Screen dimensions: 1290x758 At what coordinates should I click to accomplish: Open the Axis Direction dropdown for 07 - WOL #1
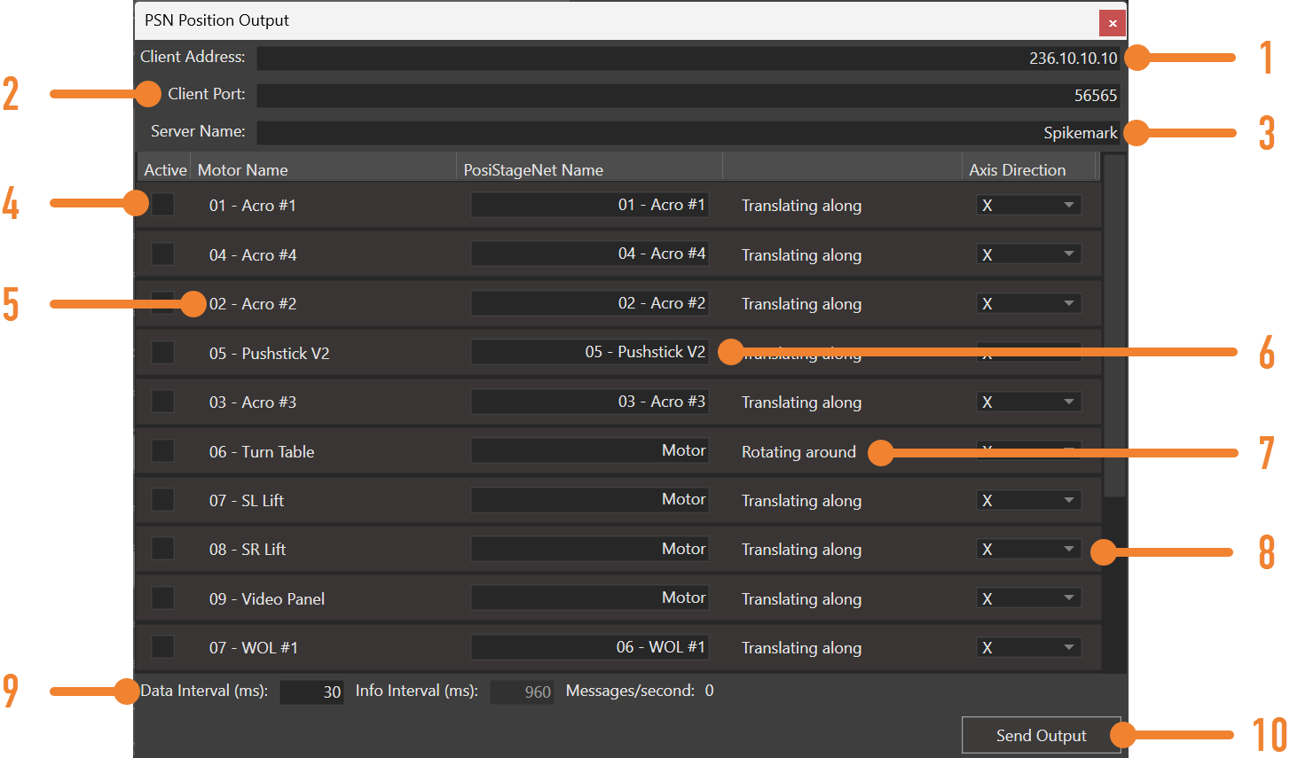pos(1027,647)
